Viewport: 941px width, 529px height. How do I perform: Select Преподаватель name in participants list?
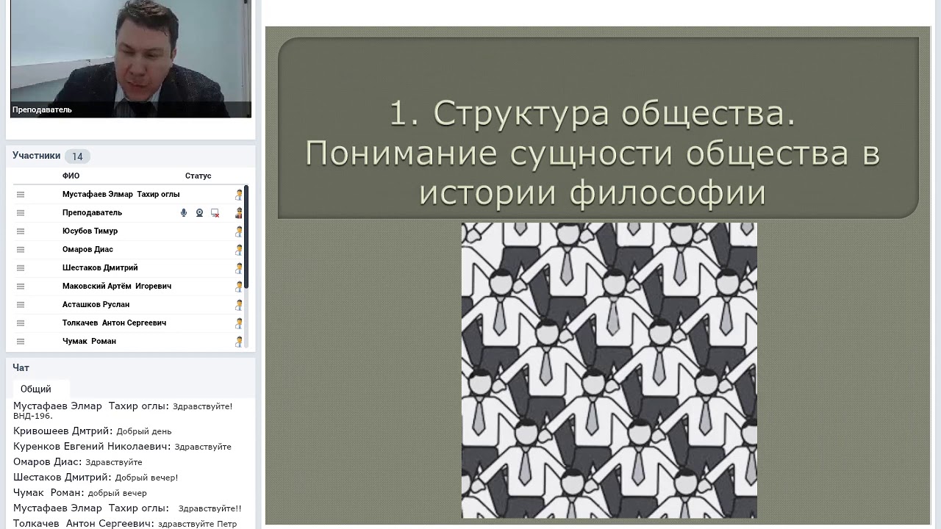pyautogui.click(x=92, y=212)
